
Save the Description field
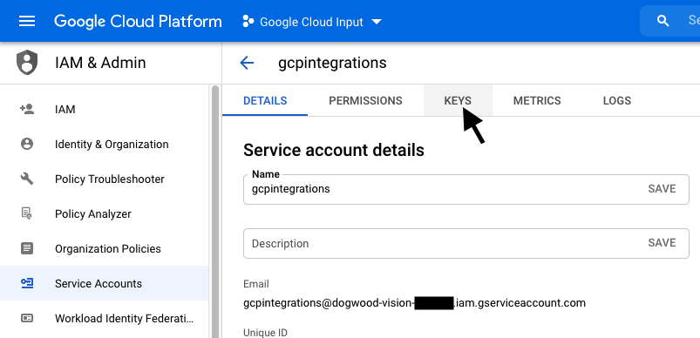(x=662, y=242)
